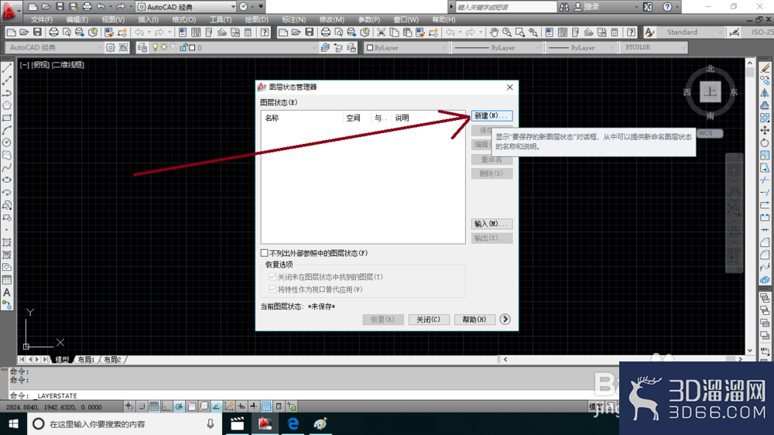Click the Pan hand icon in the toolbar

(494, 32)
